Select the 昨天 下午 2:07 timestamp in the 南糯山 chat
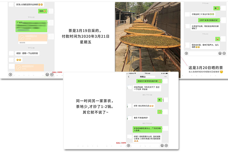 tap(147, 123)
